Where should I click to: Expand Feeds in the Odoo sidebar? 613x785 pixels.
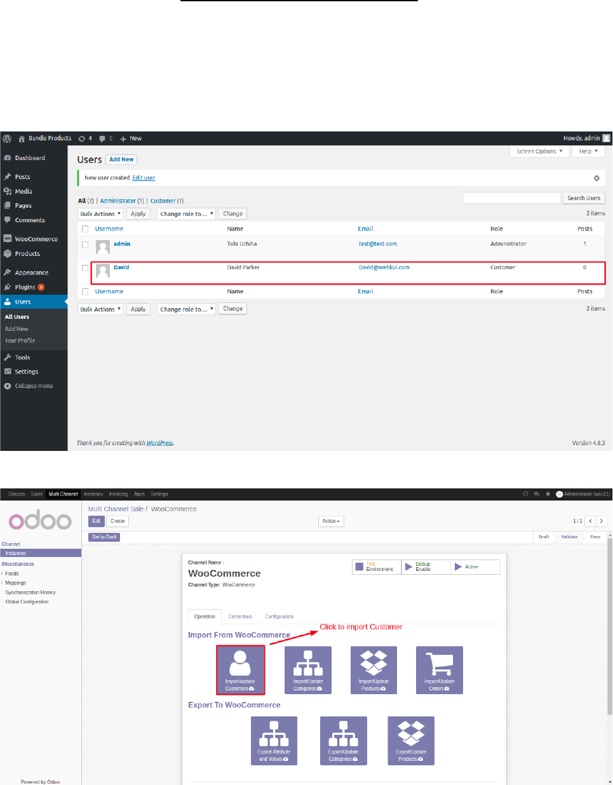(x=11, y=574)
